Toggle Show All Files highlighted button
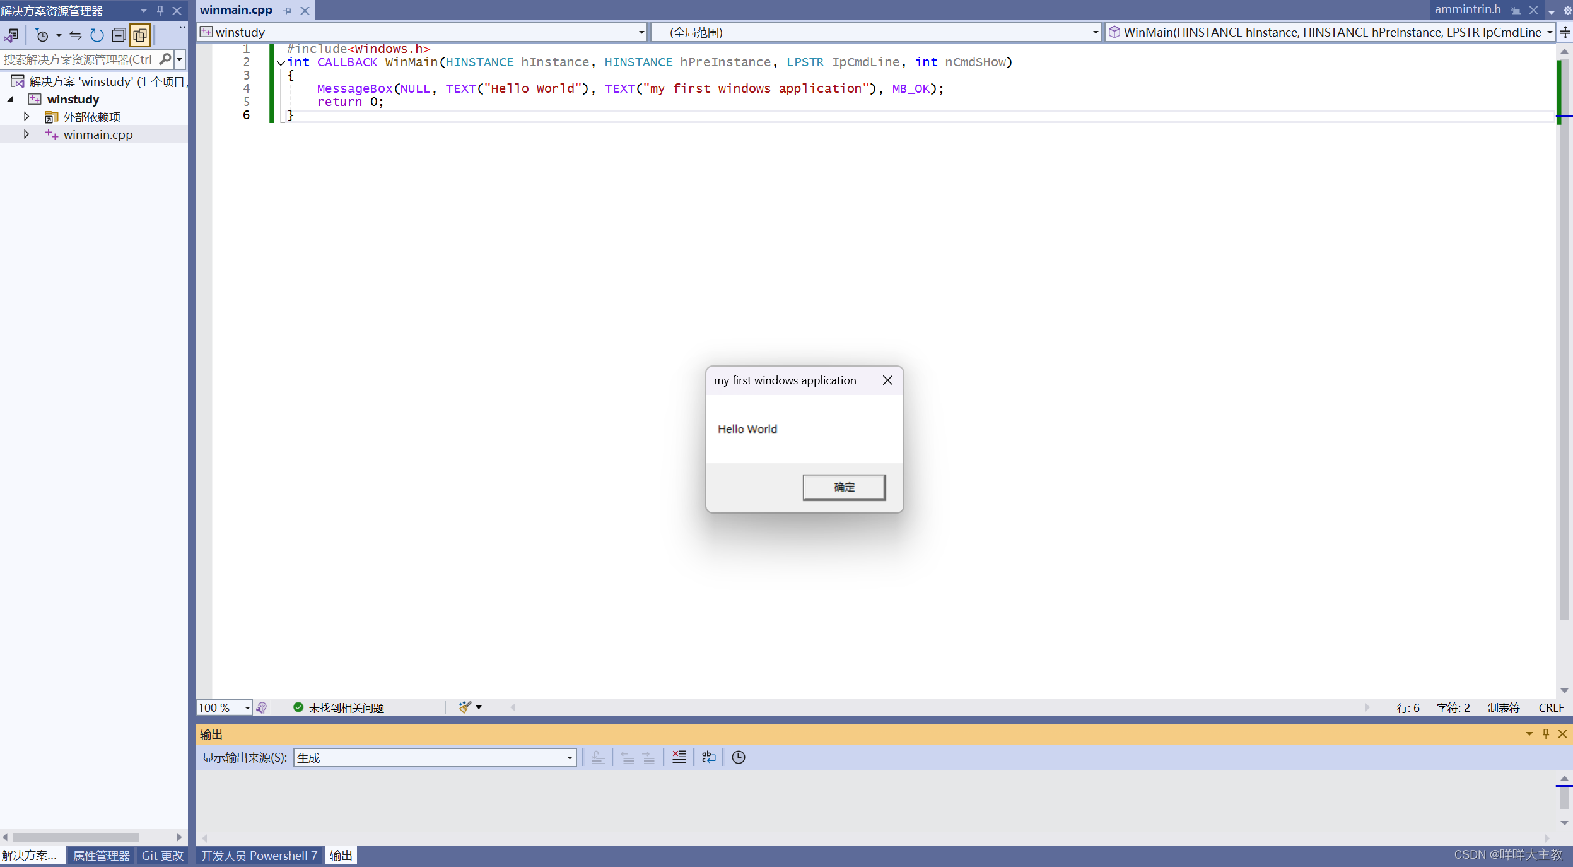Image resolution: width=1573 pixels, height=867 pixels. [x=140, y=35]
